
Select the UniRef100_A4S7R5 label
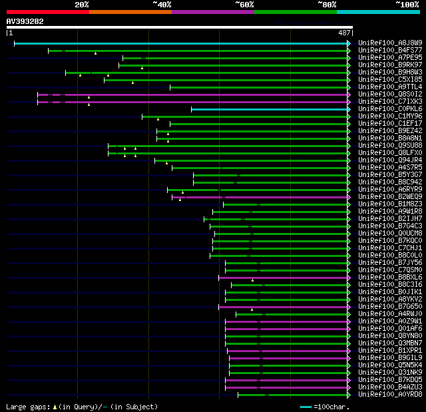point(390,168)
